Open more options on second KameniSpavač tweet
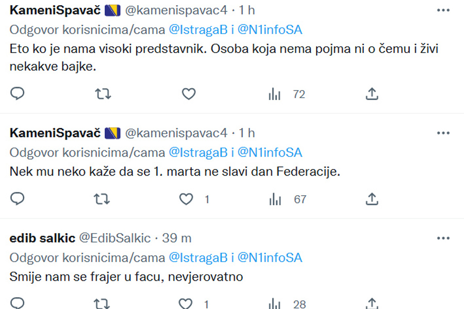This screenshot has width=464, height=309. point(443,133)
